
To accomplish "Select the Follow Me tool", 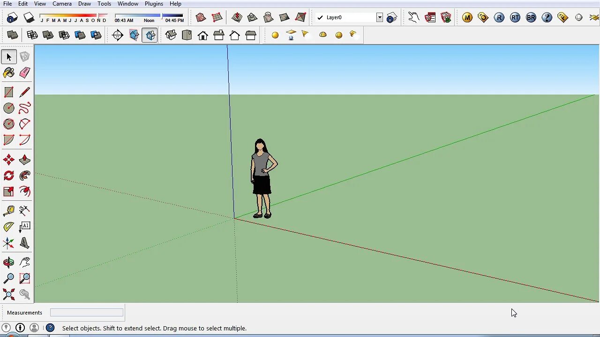I will (25, 176).
